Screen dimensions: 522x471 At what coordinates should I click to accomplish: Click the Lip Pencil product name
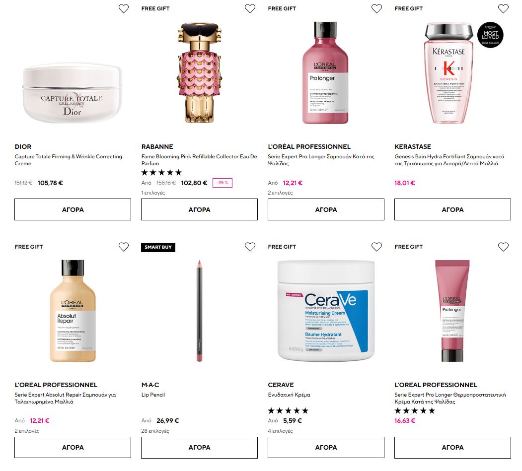(x=153, y=395)
